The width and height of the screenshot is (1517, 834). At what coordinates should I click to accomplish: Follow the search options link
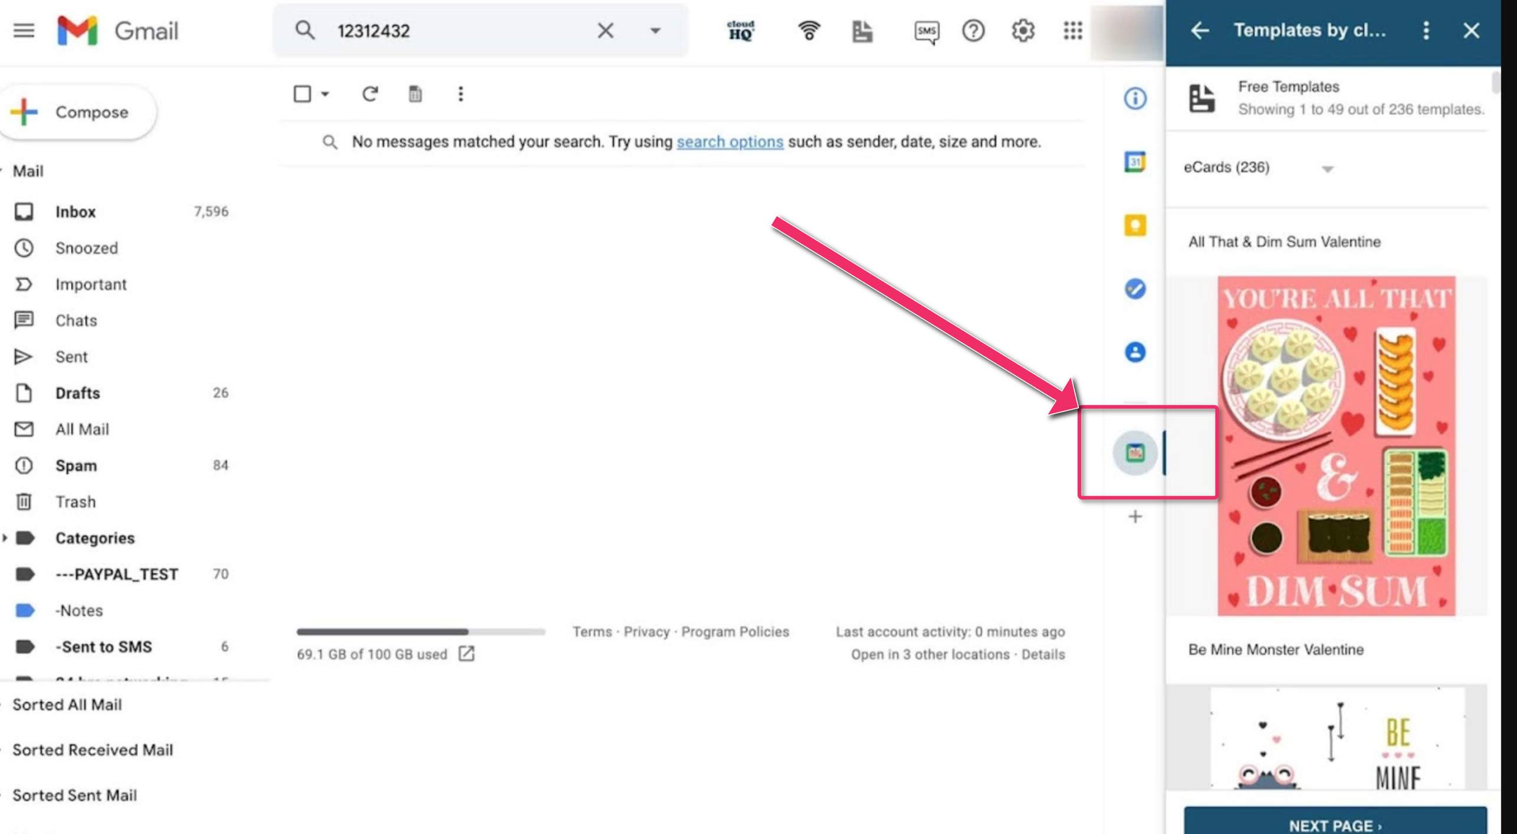(730, 142)
